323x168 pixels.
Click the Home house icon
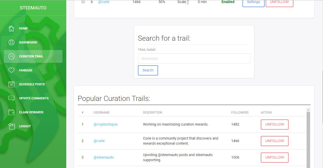(x=11, y=28)
